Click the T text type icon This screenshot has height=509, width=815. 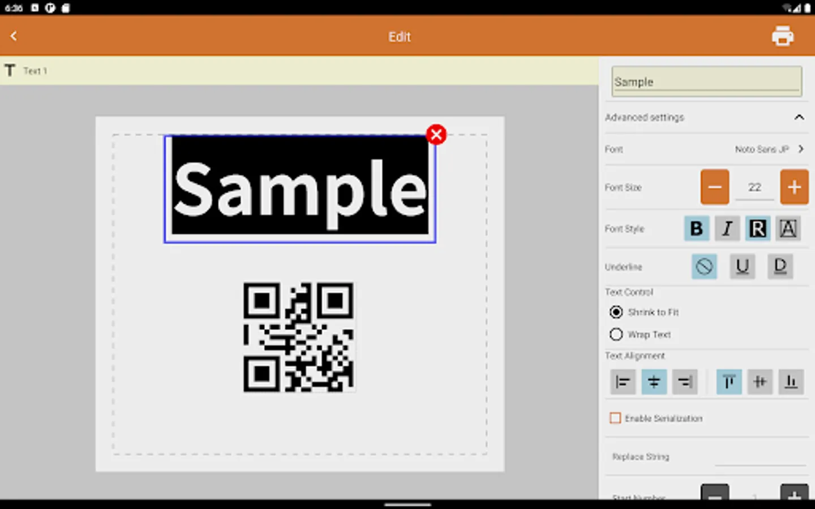click(x=10, y=71)
